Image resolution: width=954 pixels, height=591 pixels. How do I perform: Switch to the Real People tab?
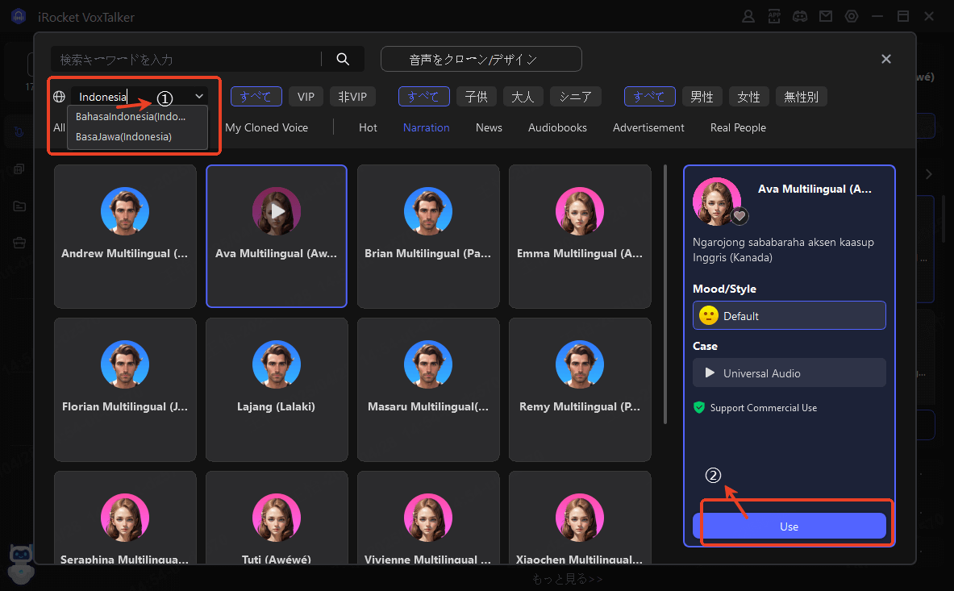click(738, 127)
